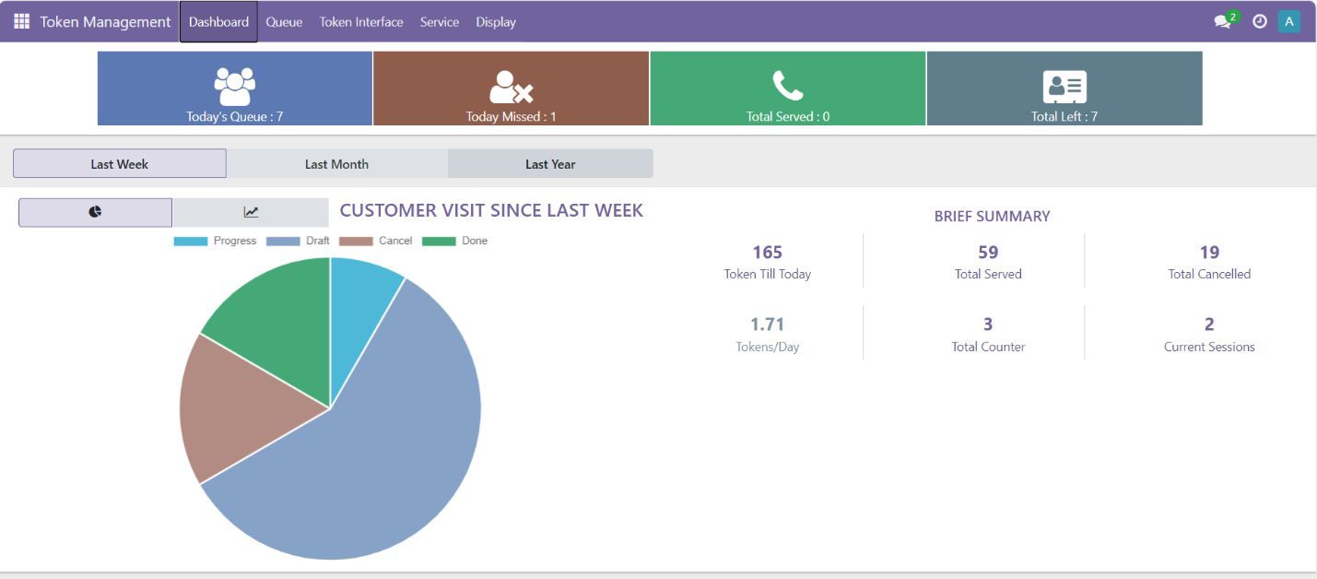The height and width of the screenshot is (579, 1317).
Task: Click the Total Left ID card icon
Action: 1064,87
